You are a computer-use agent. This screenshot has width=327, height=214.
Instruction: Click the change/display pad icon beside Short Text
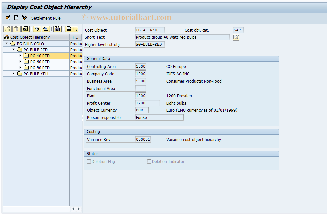(235, 37)
